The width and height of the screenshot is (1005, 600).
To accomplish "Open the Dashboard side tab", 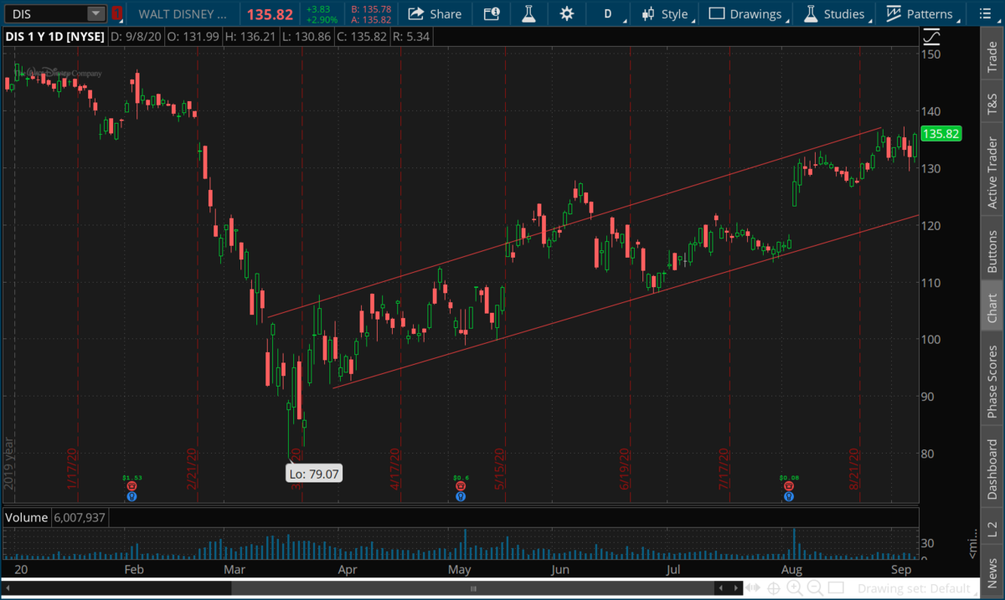I will (992, 468).
